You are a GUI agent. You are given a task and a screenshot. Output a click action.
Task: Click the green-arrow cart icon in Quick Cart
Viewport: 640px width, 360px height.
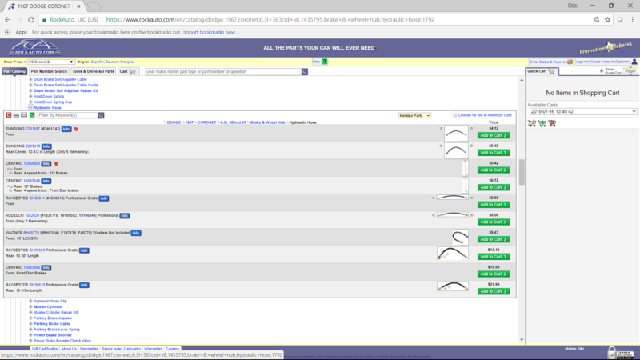coord(542,123)
